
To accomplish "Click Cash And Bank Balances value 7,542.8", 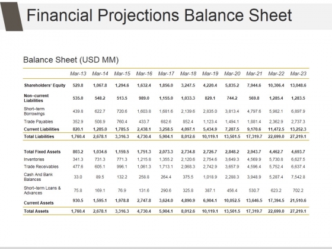I will click(x=298, y=177).
